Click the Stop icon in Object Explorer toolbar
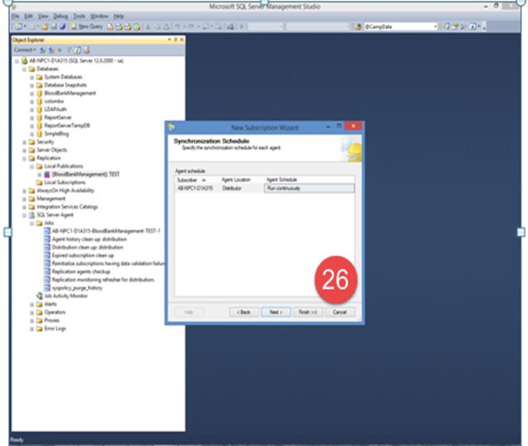This screenshot has width=528, height=446. (60, 50)
